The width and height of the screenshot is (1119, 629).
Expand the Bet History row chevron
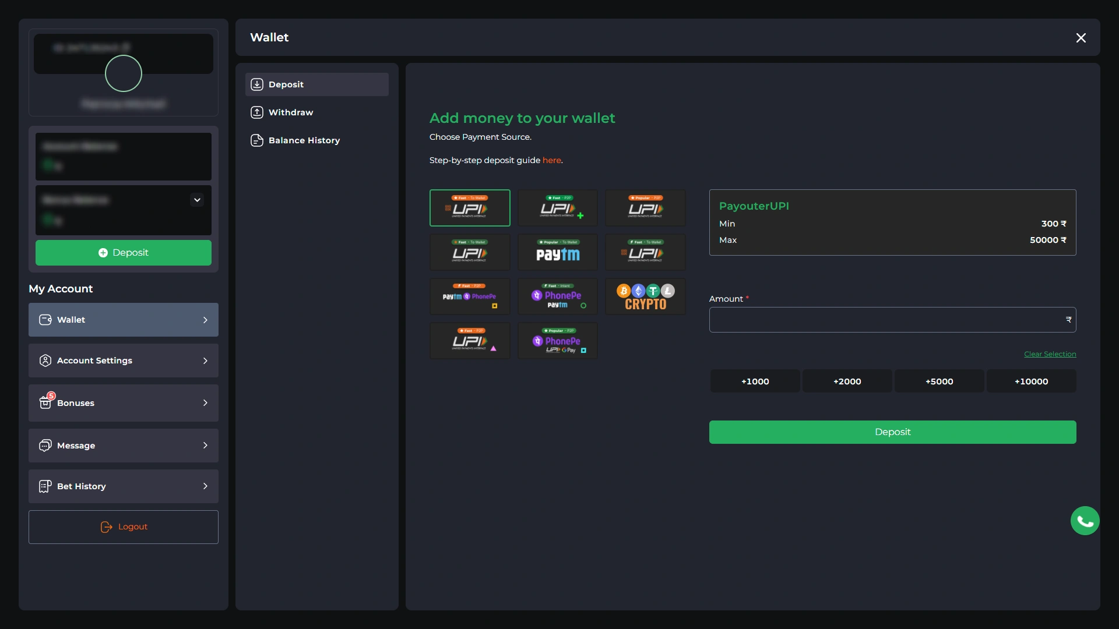205,486
